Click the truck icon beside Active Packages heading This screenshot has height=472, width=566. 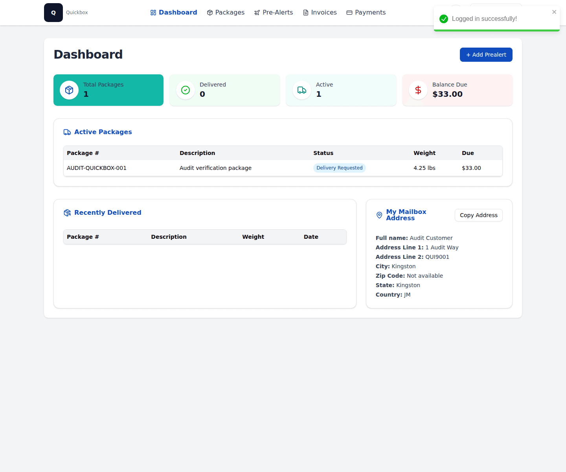coord(67,132)
